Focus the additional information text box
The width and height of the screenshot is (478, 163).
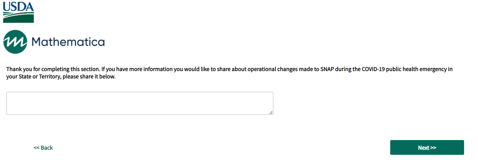coord(139,103)
